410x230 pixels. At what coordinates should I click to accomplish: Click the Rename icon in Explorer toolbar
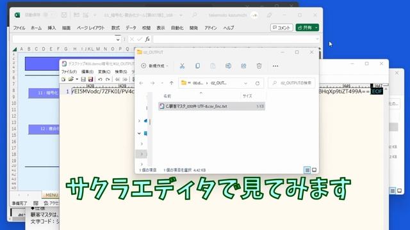[228, 66]
